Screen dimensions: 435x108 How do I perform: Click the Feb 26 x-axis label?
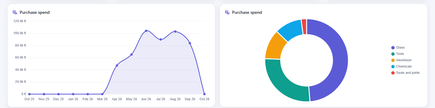[x=88, y=99]
